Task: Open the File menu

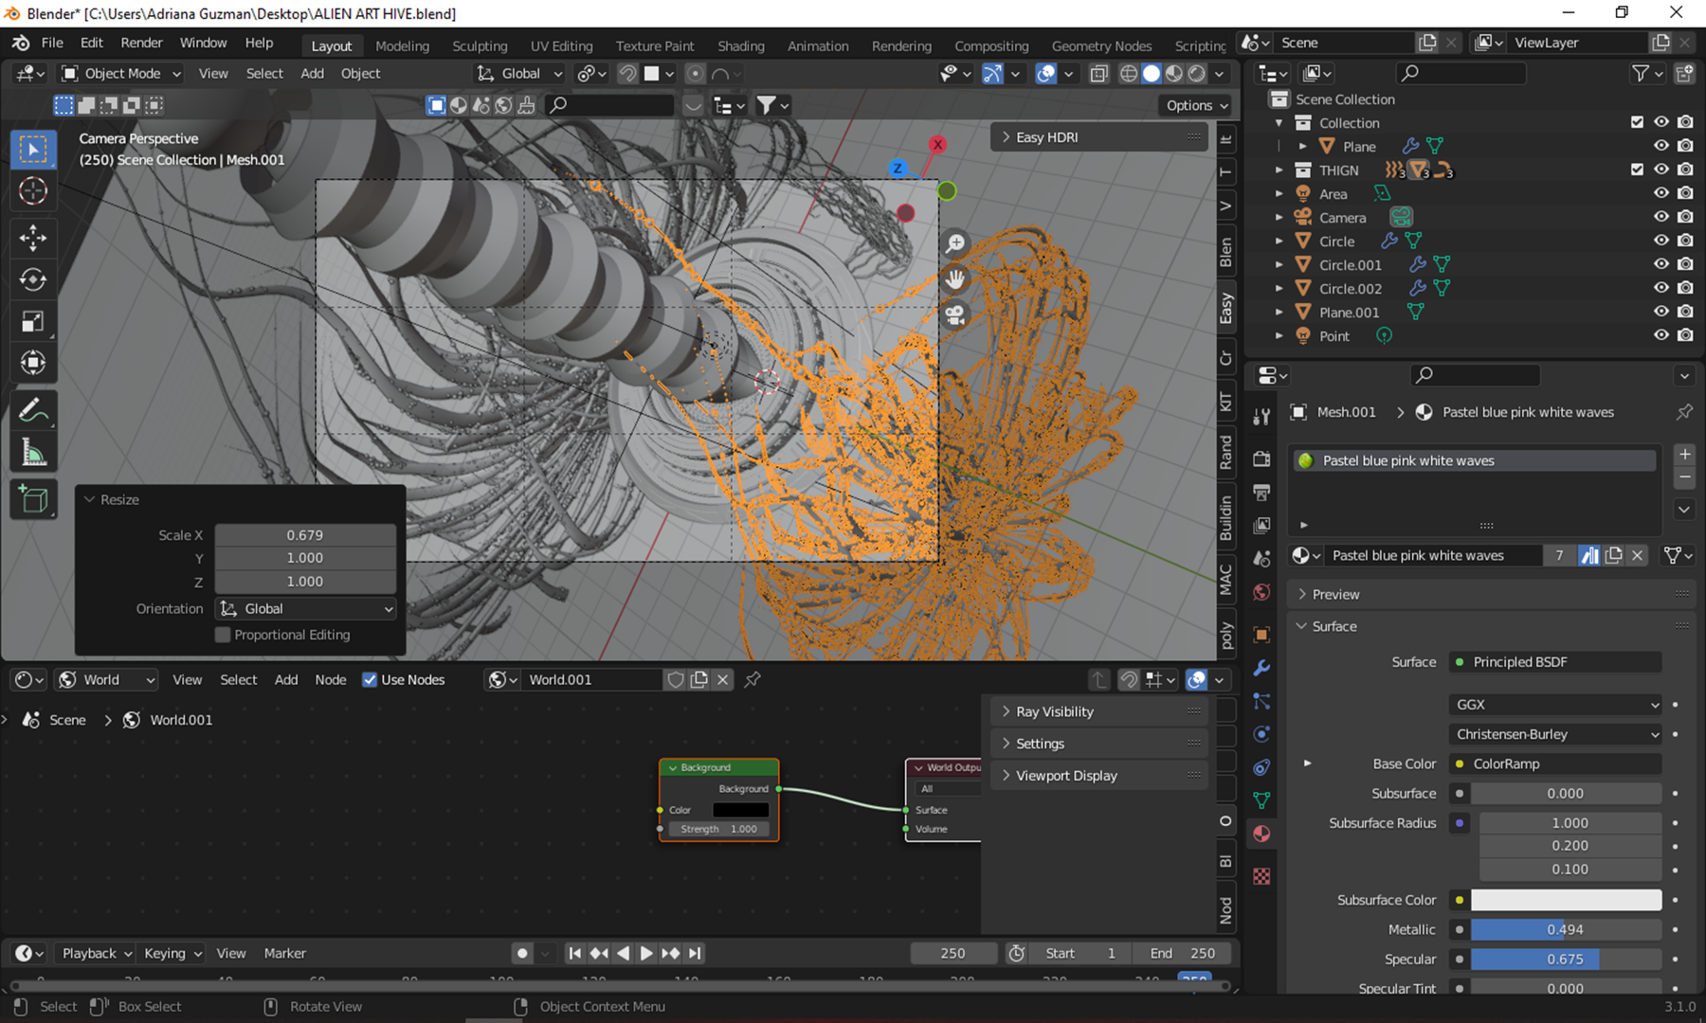Action: click(52, 44)
